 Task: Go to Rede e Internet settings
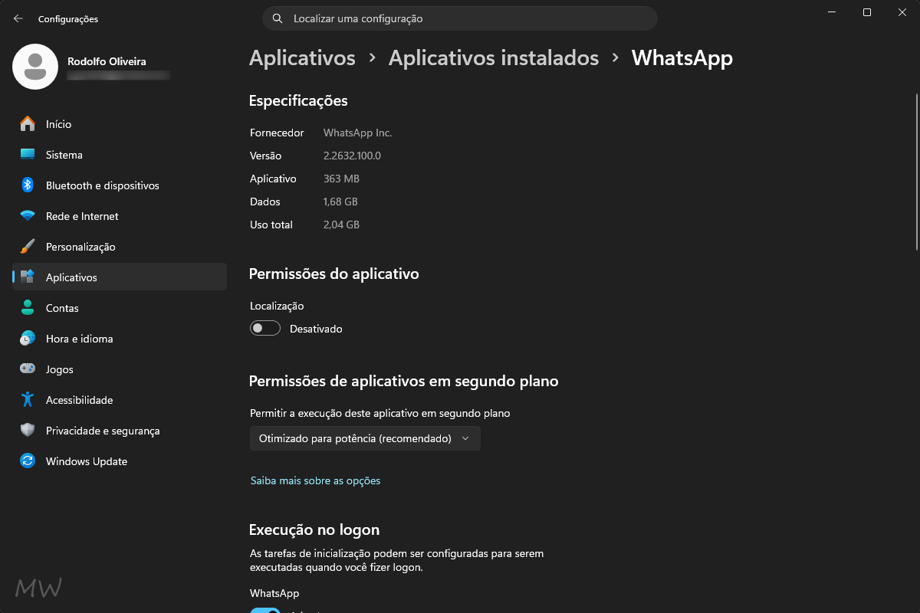[x=120, y=216]
